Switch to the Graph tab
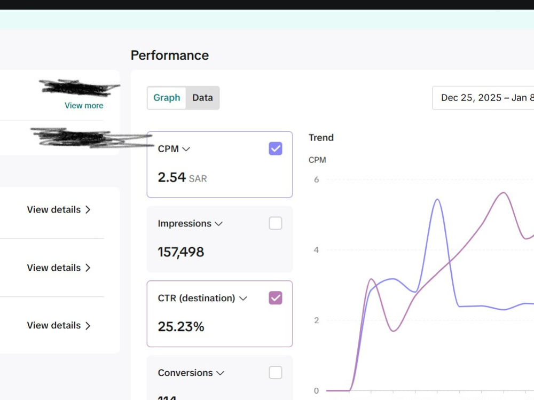 click(x=167, y=98)
